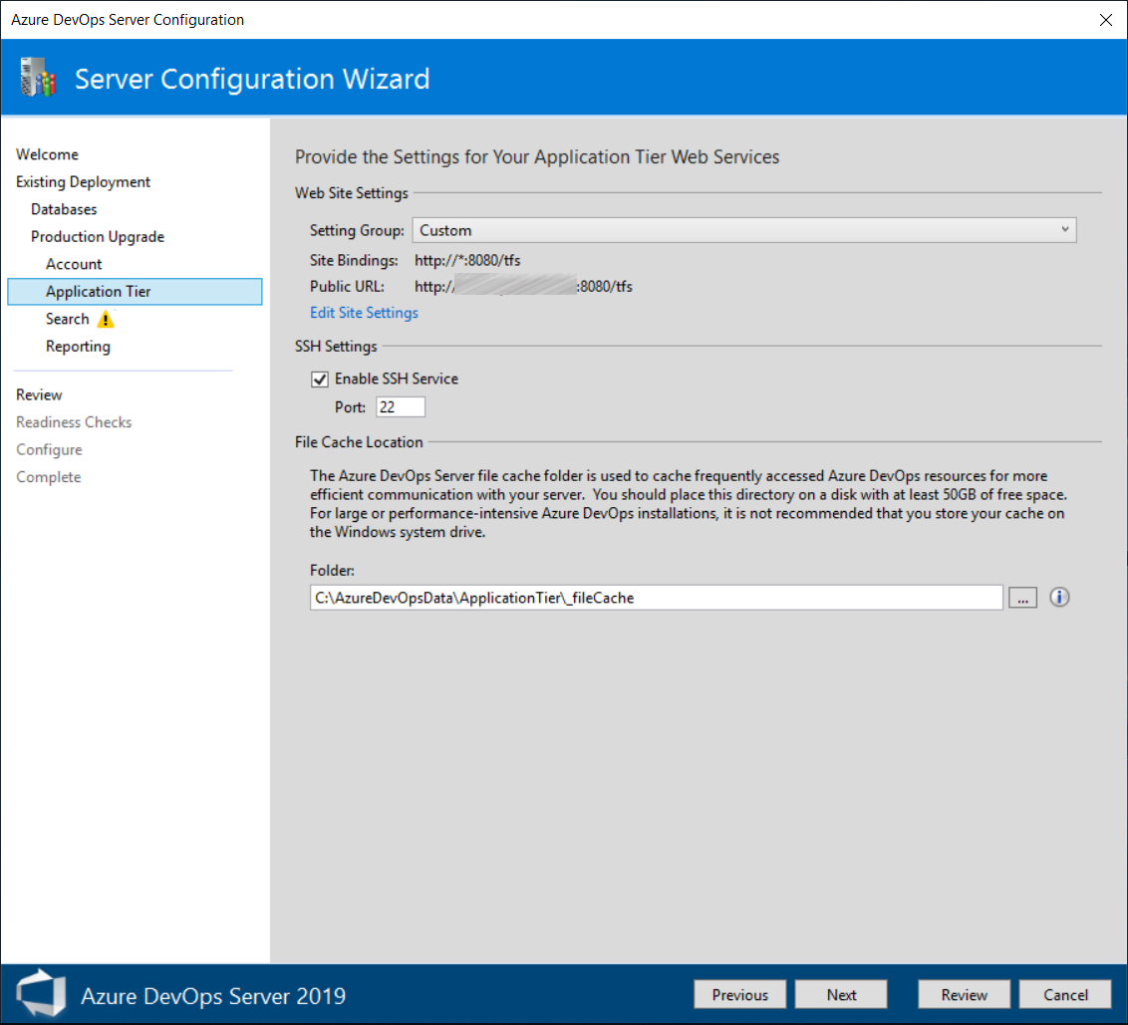Click the Review button in the footer
Viewport: 1128px width, 1025px height.
tap(964, 995)
